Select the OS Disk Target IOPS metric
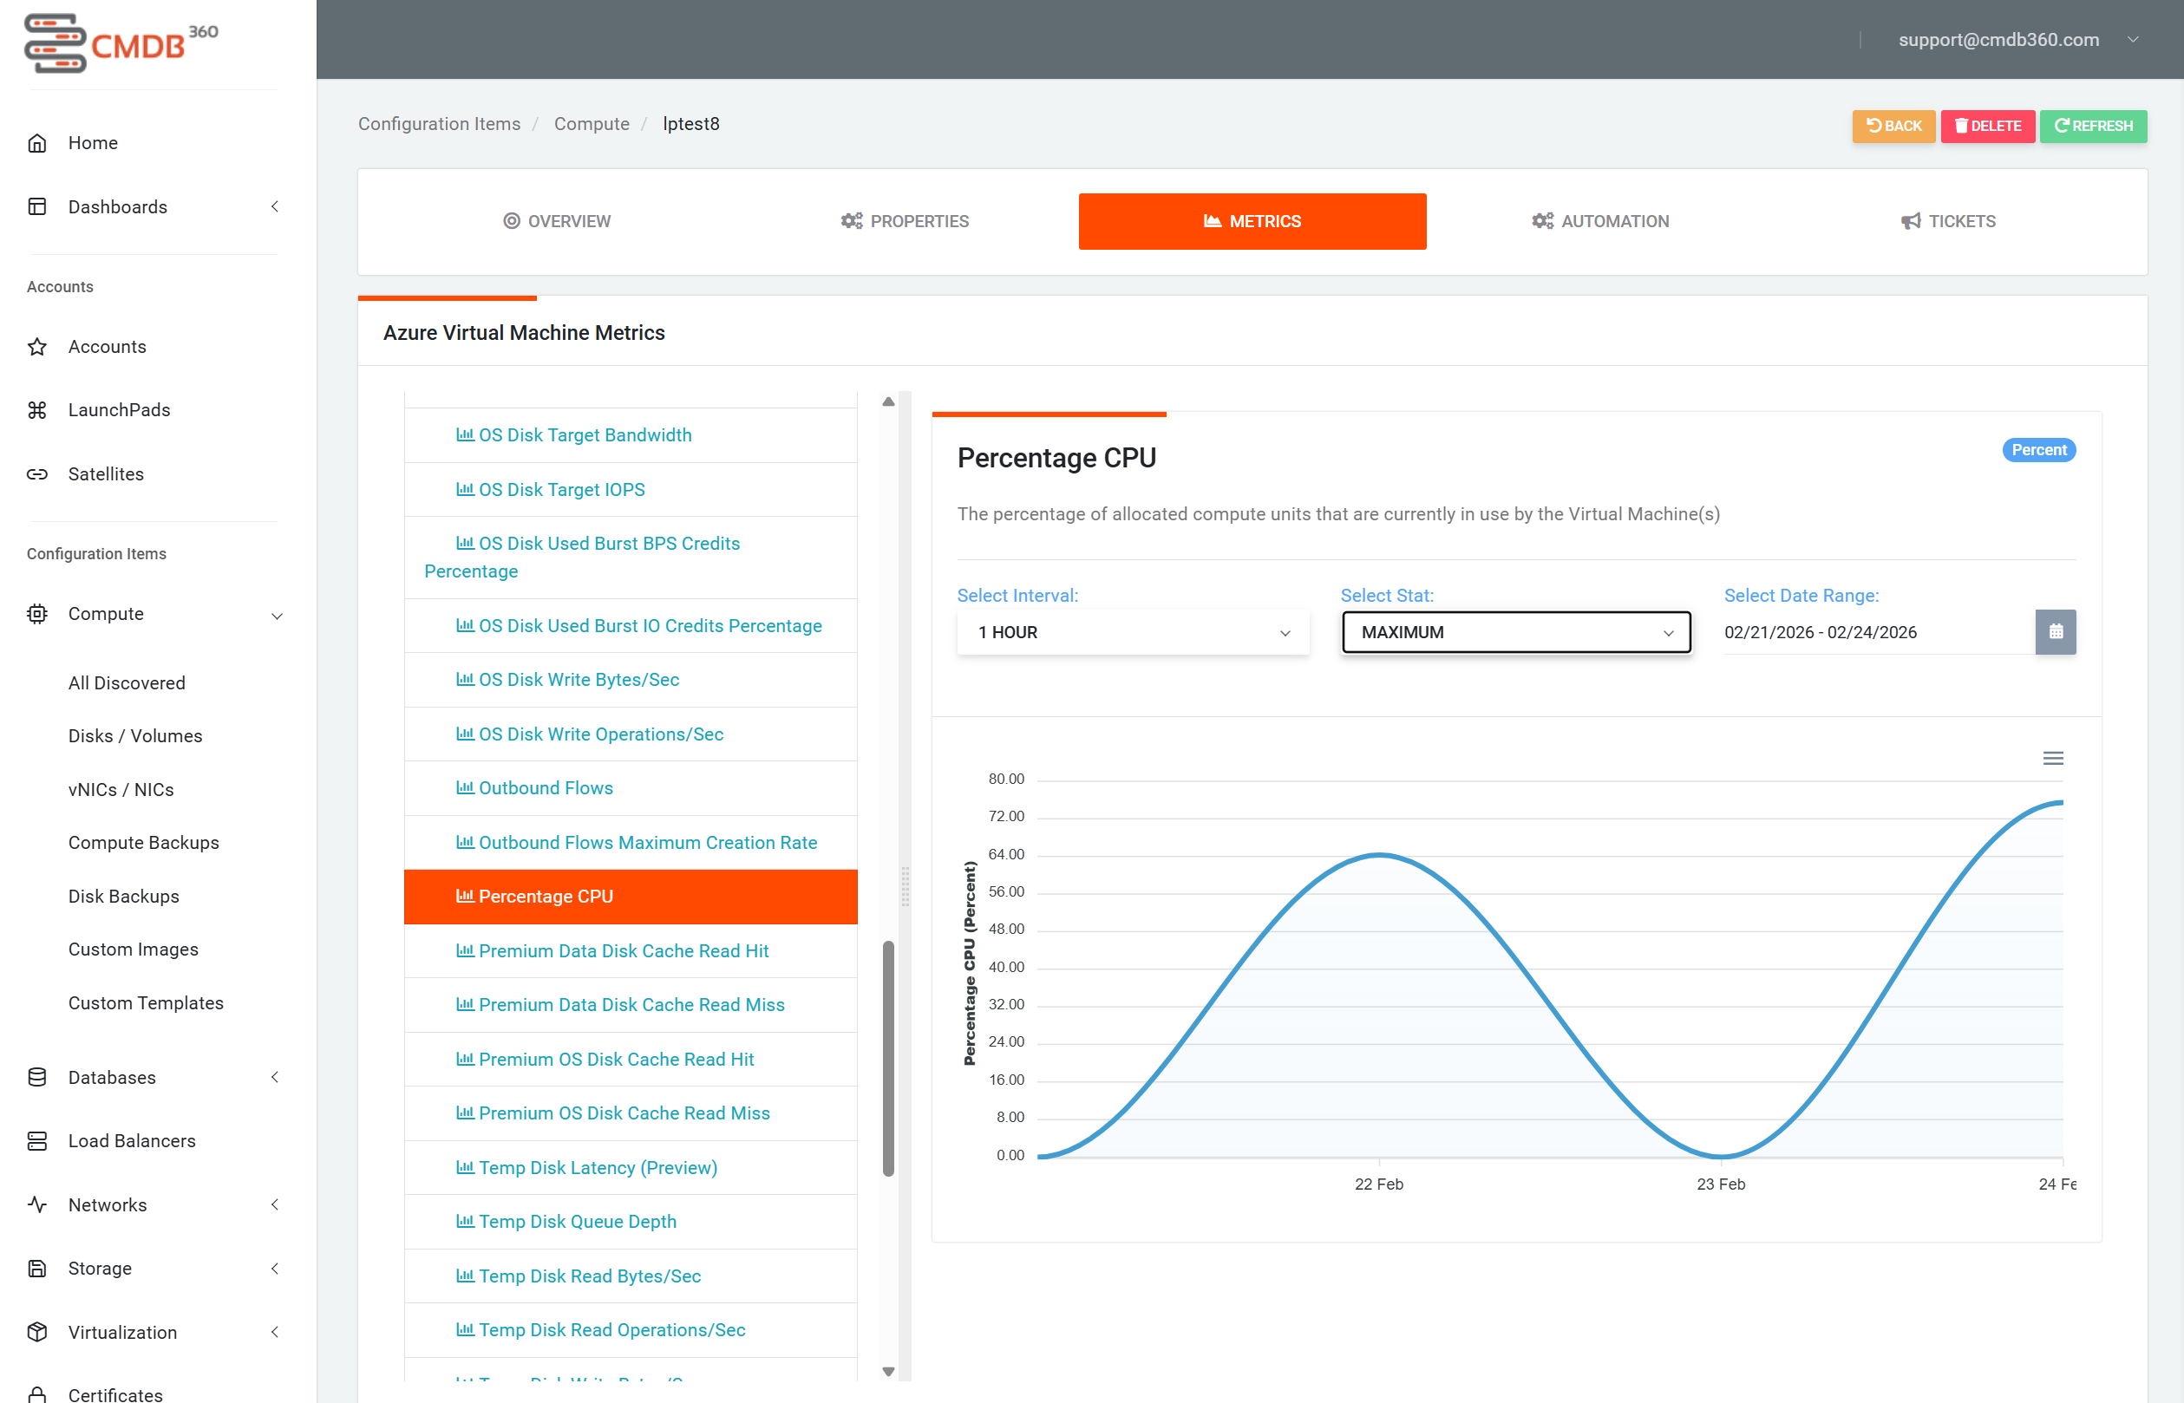Viewport: 2184px width, 1403px height. click(x=631, y=489)
